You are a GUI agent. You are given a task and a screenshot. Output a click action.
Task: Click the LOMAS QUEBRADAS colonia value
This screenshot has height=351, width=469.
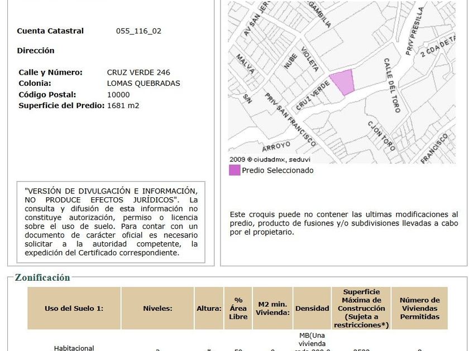[x=143, y=83]
